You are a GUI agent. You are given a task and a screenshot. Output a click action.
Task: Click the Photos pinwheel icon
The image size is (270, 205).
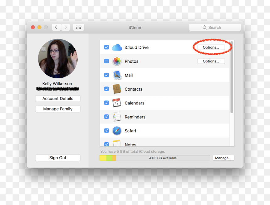pos(117,61)
